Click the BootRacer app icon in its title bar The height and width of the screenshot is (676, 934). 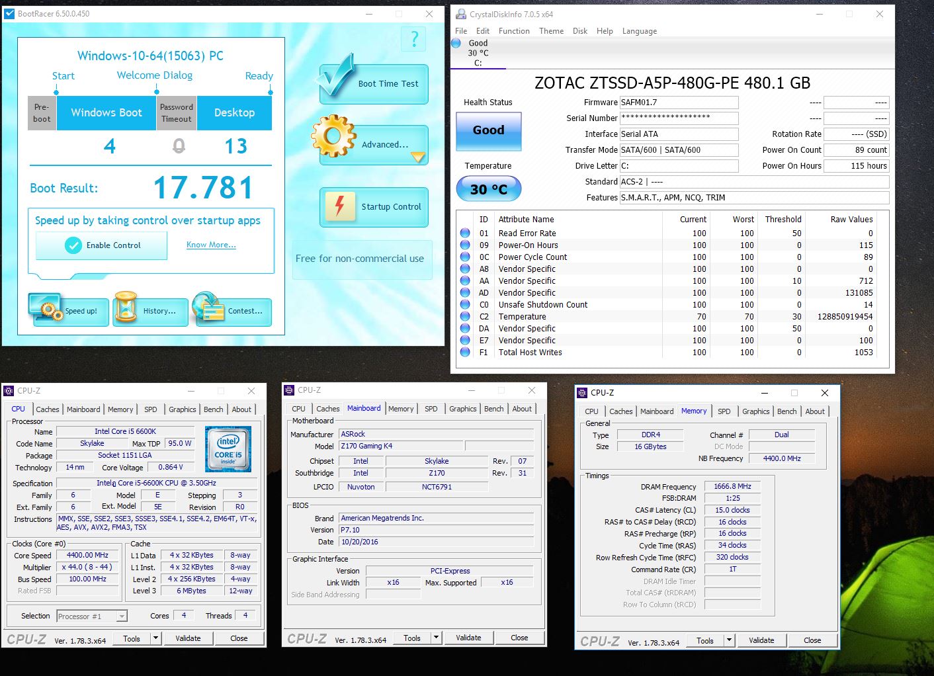point(9,14)
